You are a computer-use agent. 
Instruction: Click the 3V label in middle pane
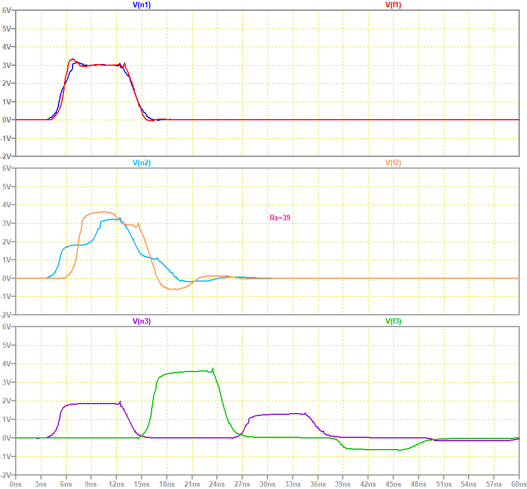coord(8,224)
